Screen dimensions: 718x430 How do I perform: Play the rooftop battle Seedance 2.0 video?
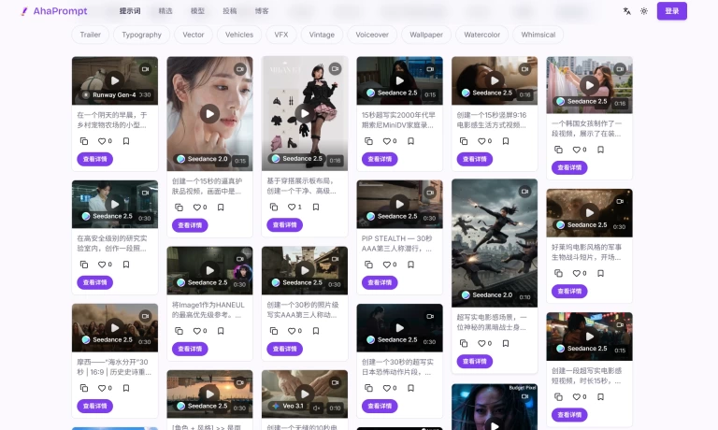point(495,243)
